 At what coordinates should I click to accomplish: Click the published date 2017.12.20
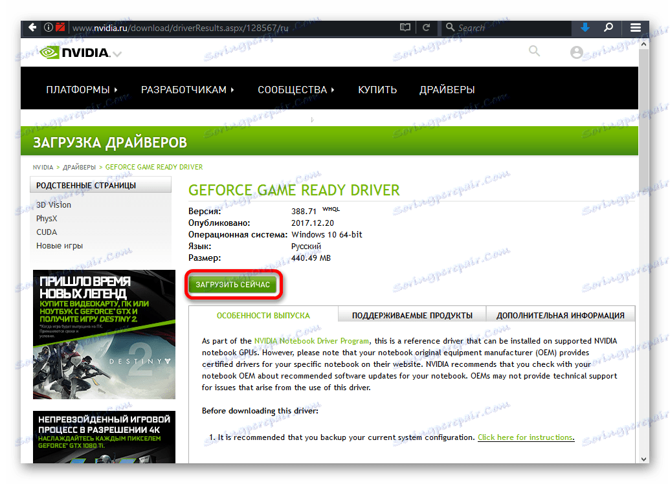pos(313,223)
